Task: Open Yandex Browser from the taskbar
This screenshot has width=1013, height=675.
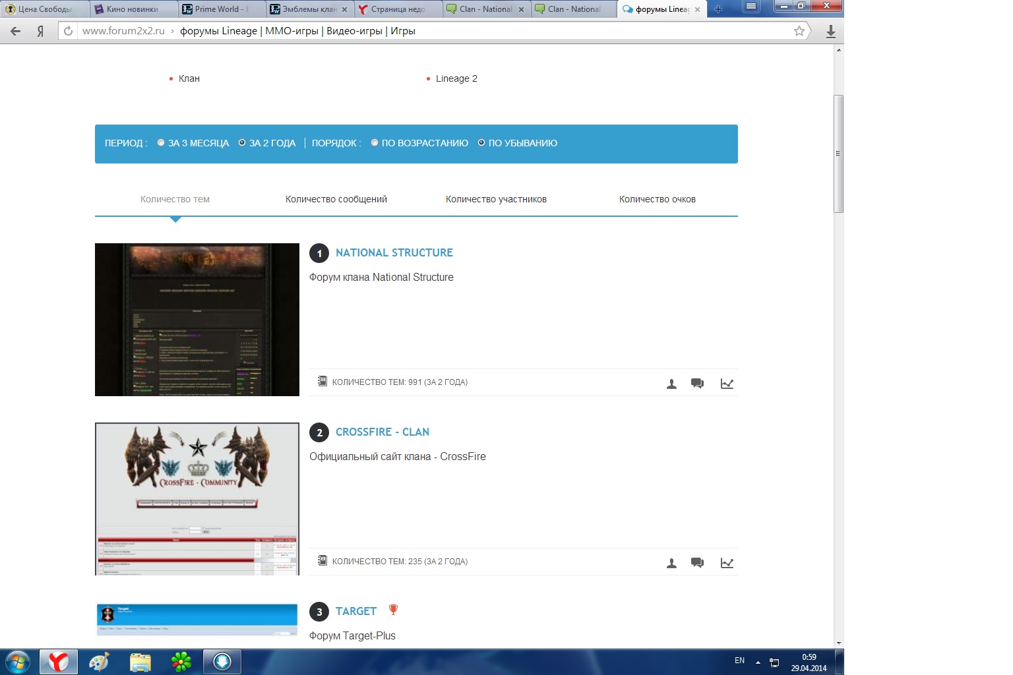Action: point(59,662)
